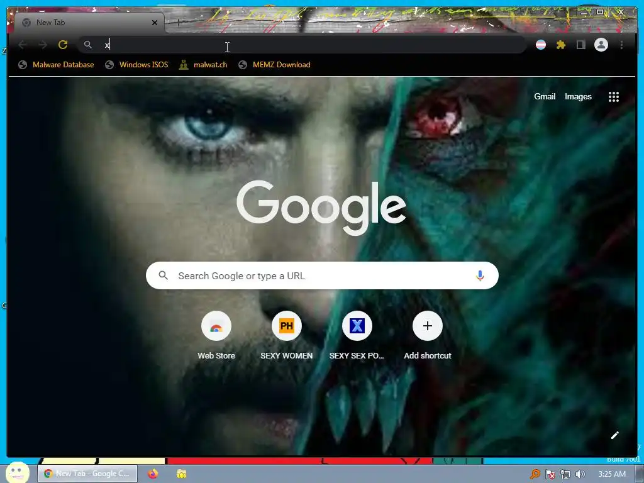Select the New Tab tab
Screen dimensions: 644x483
click(89, 23)
